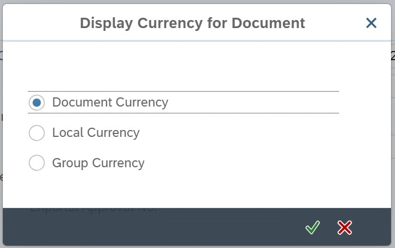This screenshot has height=248, width=395.
Task: Confirm selection with the green checkmark
Action: [312, 228]
